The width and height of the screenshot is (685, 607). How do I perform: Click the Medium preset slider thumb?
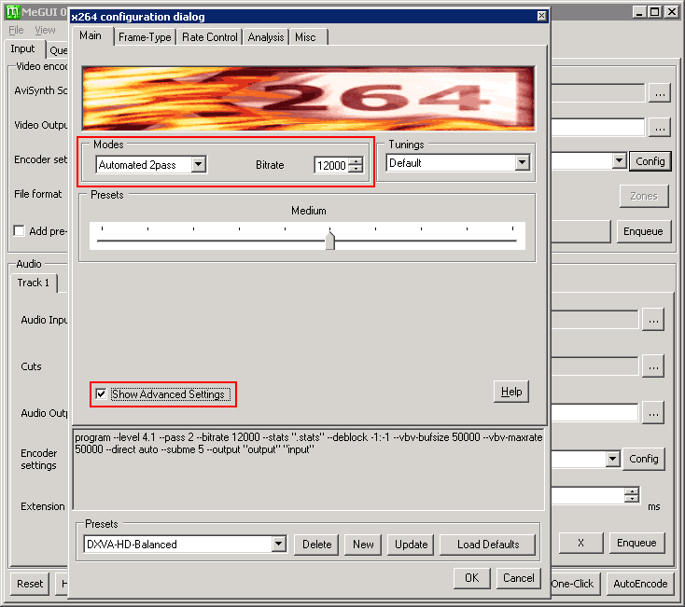click(x=330, y=241)
